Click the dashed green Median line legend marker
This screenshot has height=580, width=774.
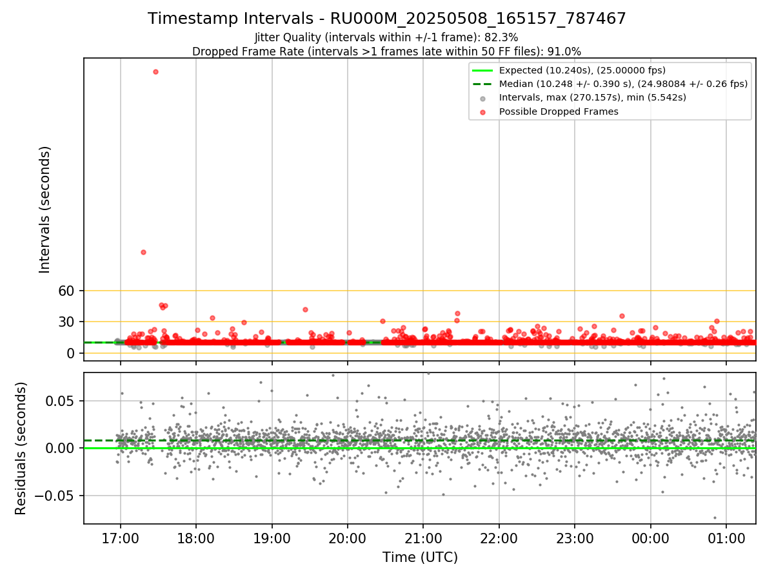tap(483, 84)
